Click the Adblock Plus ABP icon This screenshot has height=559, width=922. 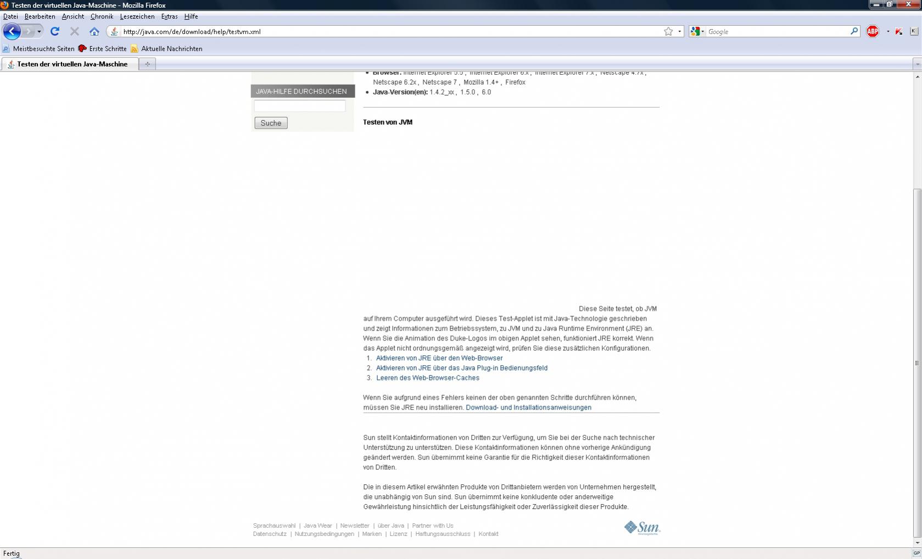coord(873,31)
